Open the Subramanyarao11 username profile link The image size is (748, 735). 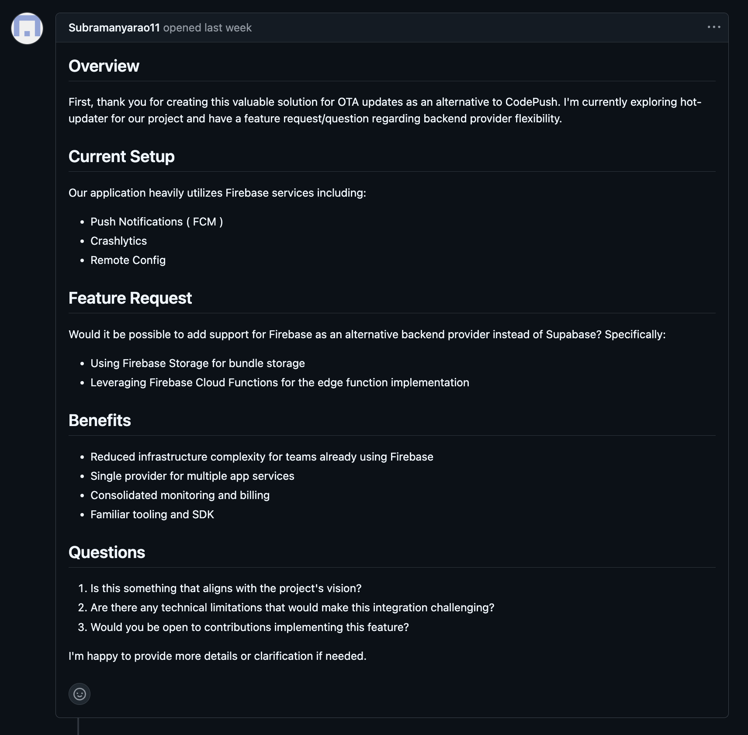tap(114, 28)
